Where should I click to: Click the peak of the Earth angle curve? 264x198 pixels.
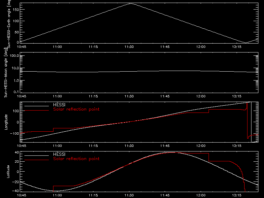pos(131,3)
